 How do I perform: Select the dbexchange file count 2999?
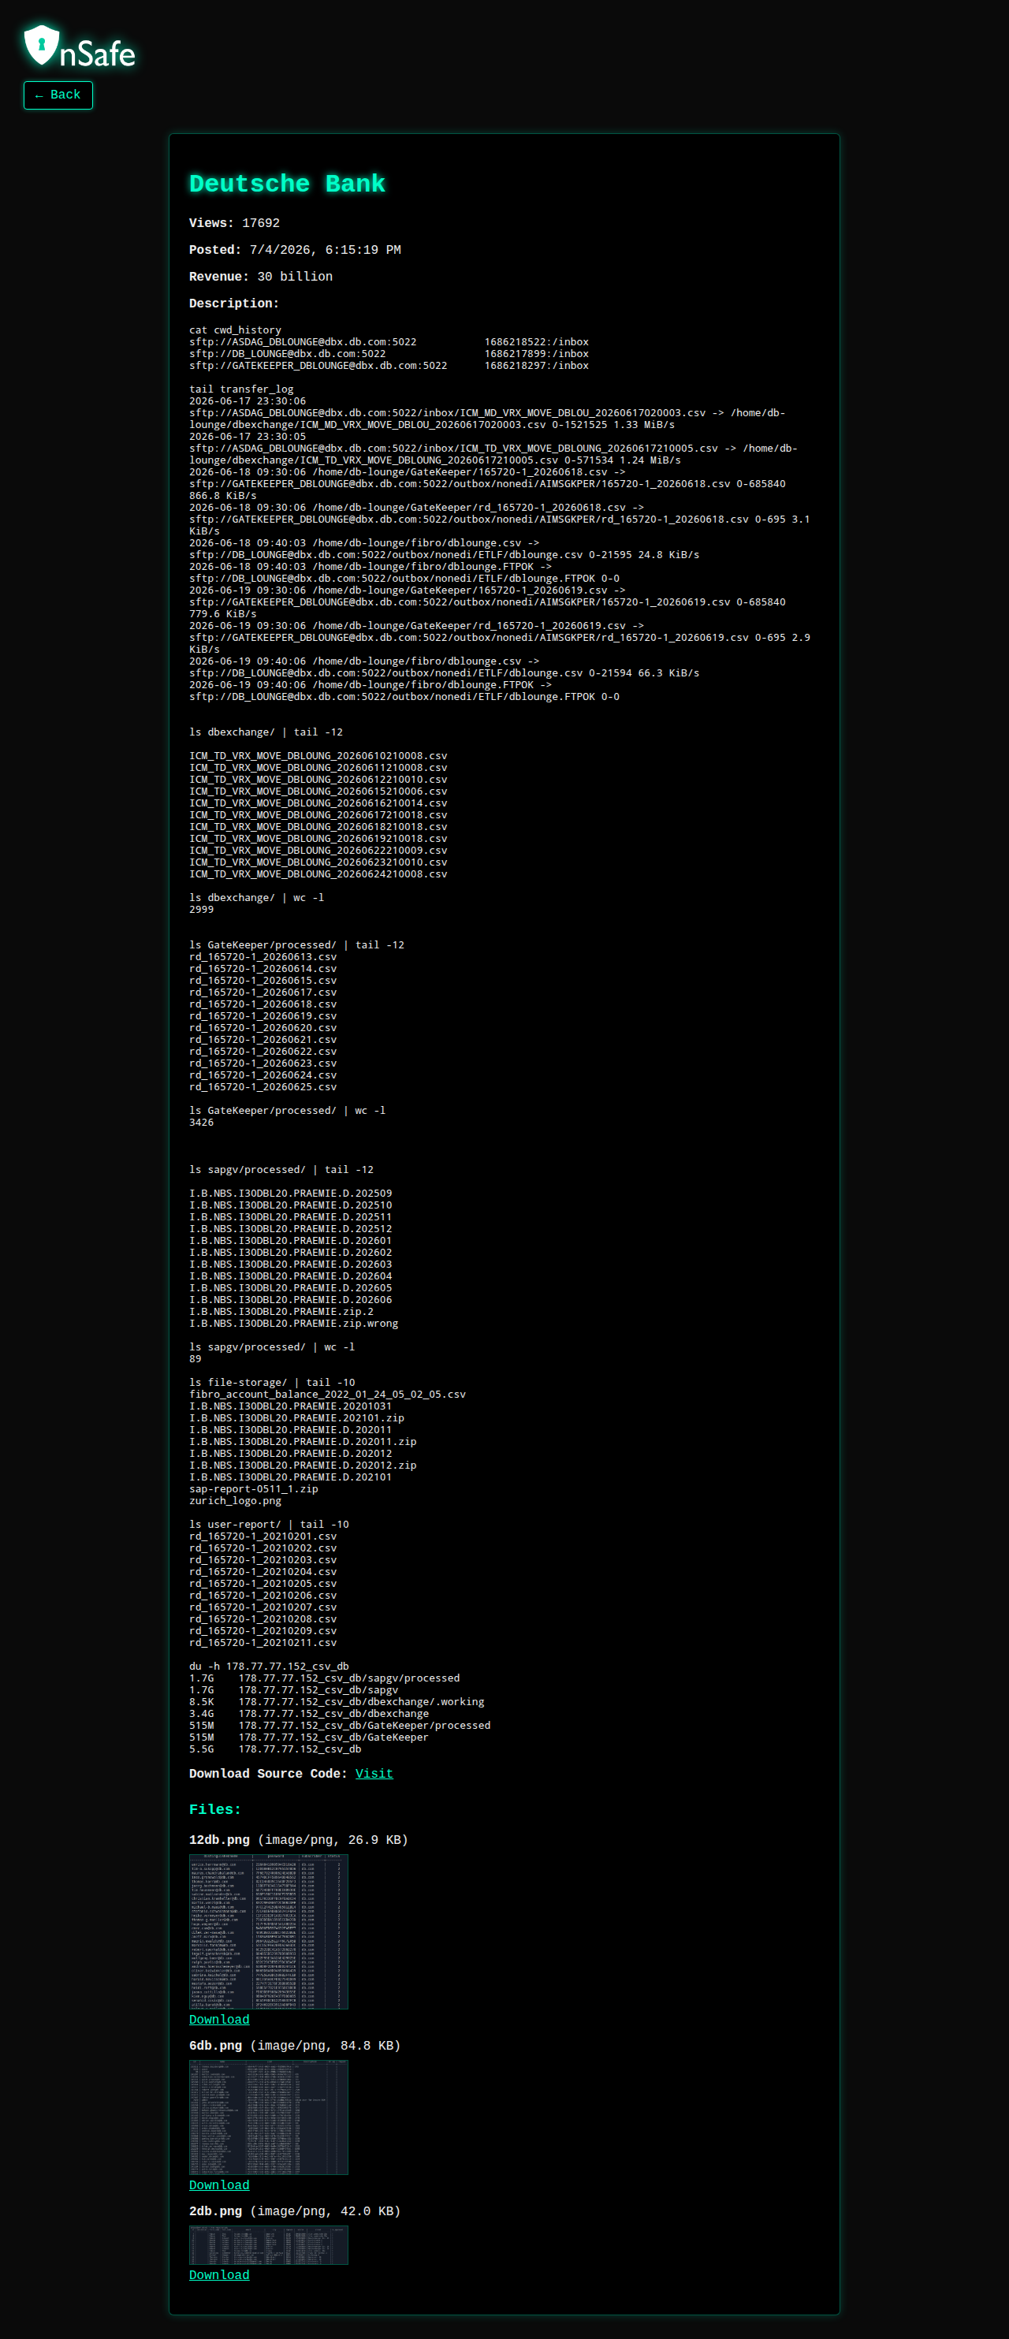click(x=202, y=909)
